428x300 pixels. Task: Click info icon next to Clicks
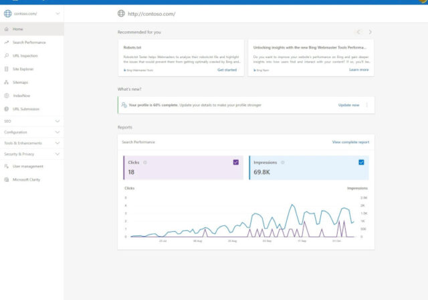(145, 163)
